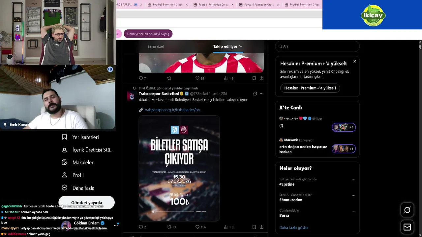Click Hesabını Premium+'a yükselt button
Screen dimensions: 422x237
tap(310, 88)
